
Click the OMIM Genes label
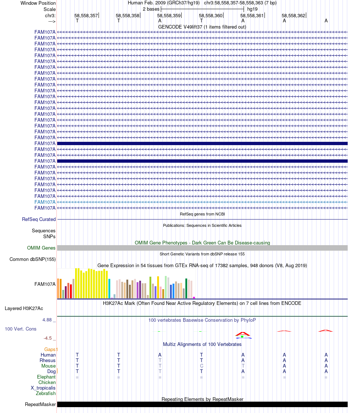(41, 248)
